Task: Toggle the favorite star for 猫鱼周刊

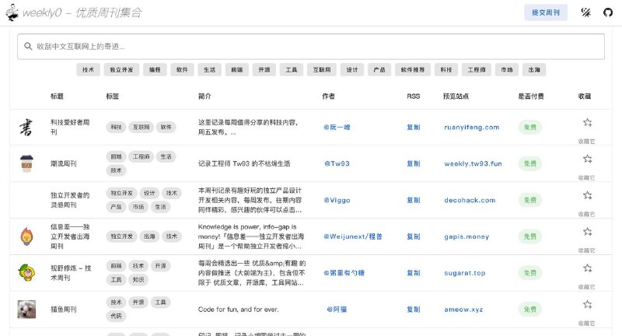Action: 587,304
